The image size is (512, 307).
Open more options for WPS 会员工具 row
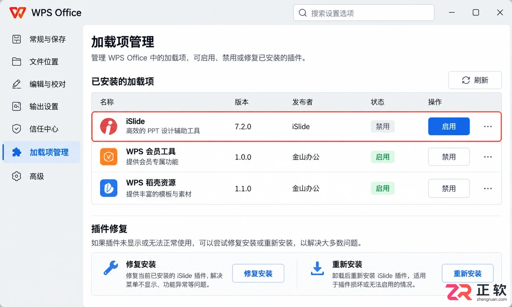[x=488, y=157]
